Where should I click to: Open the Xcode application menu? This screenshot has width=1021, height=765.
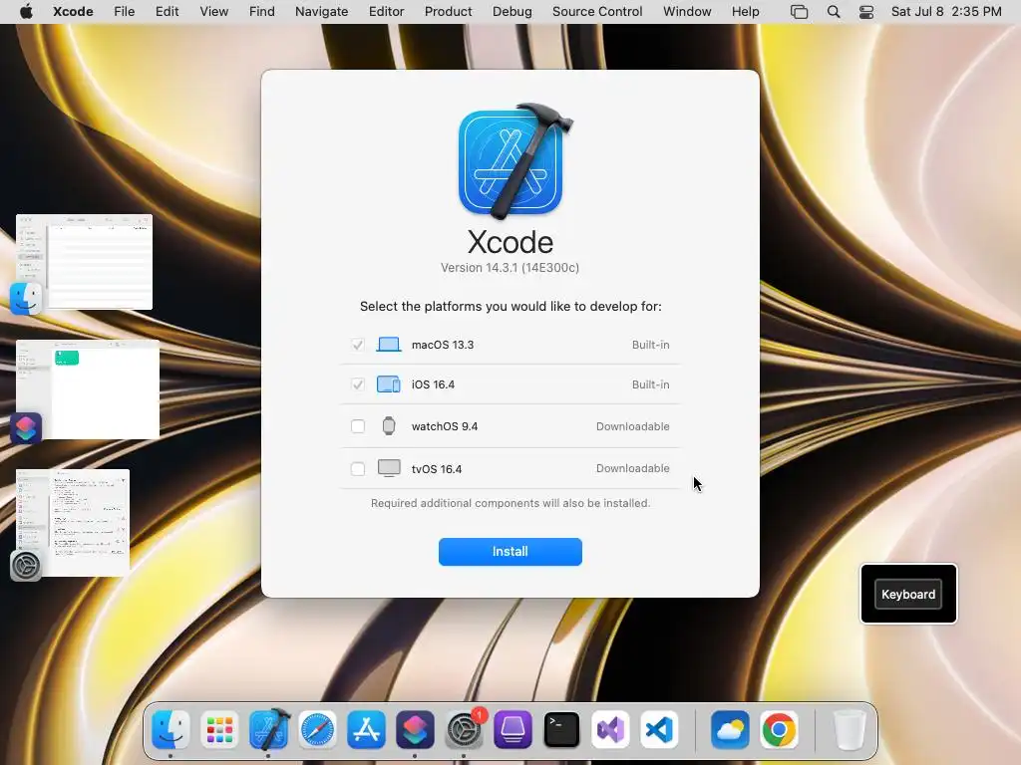73,11
